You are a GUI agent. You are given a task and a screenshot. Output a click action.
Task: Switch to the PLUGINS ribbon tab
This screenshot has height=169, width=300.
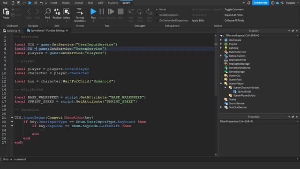click(x=113, y=3)
